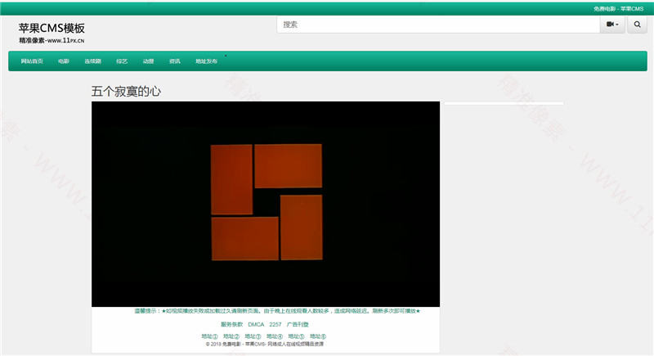Screen dimensions: 654x356
Task: Open the 连续剧 nav item
Action: click(x=92, y=61)
